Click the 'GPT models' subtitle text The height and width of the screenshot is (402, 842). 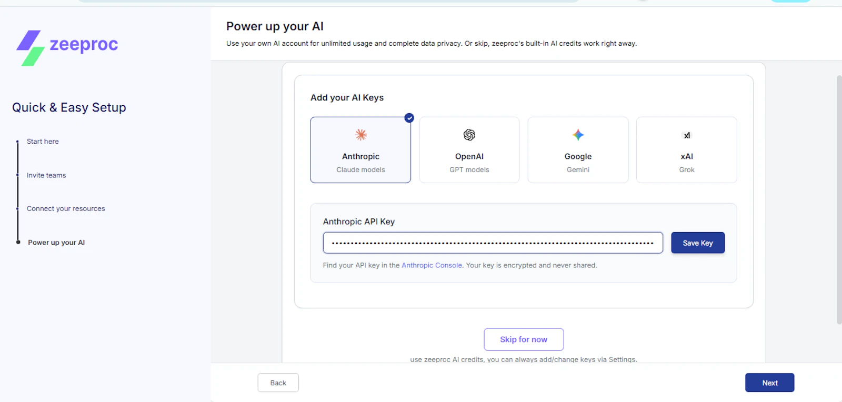[469, 169]
